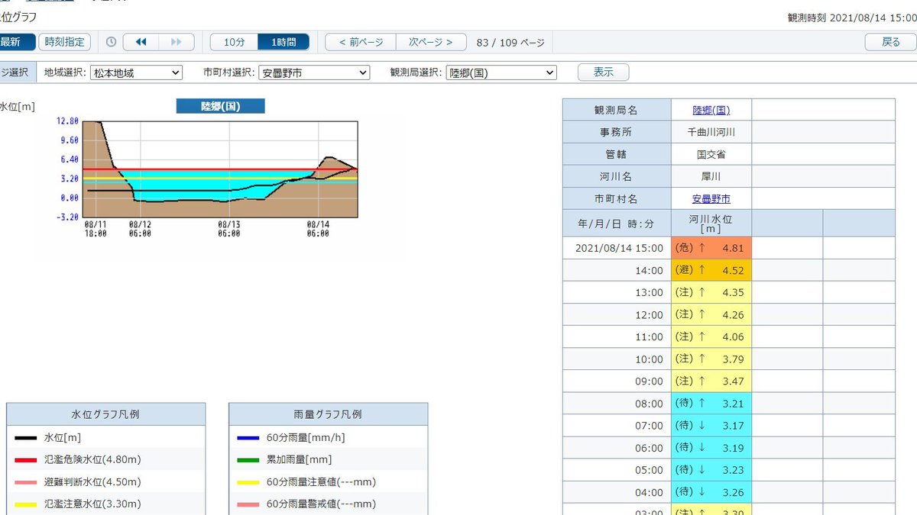Click the blue 60分雨量 legend swatch
This screenshot has width=917, height=515.
[x=247, y=438]
